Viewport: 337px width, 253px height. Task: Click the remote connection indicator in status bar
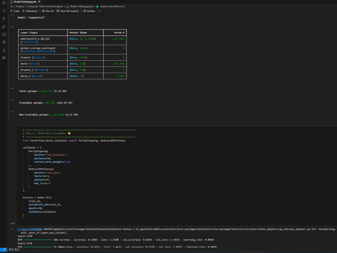(4, 249)
